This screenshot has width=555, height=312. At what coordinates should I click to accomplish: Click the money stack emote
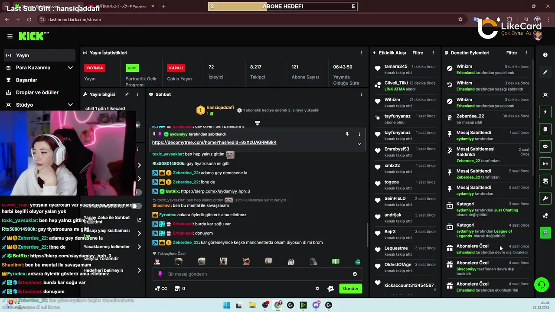pos(336,261)
